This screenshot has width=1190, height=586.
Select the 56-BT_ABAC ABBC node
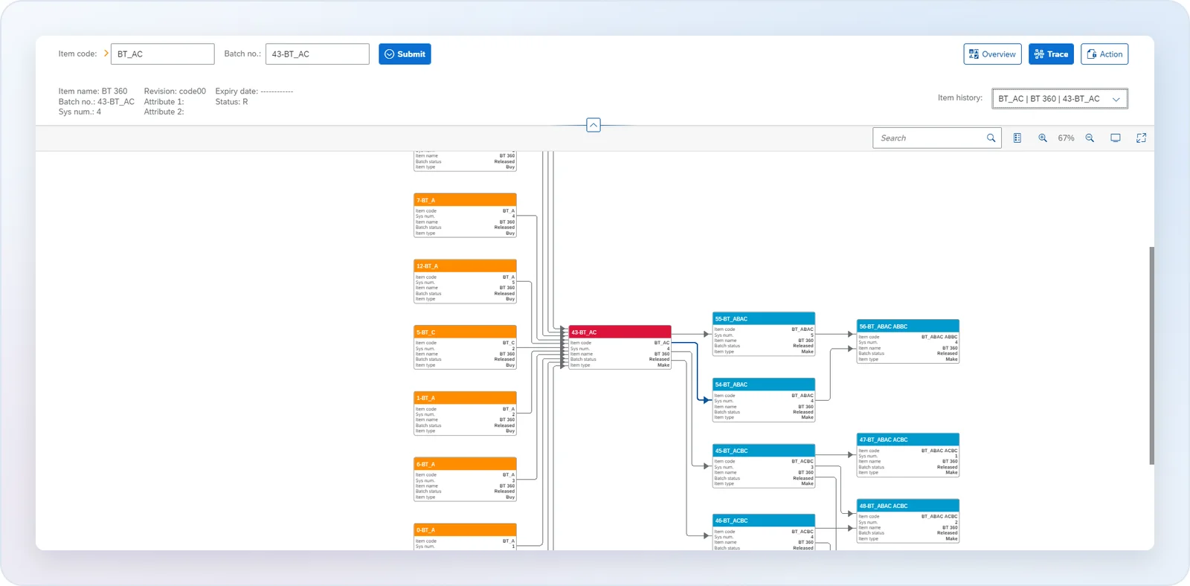click(x=908, y=341)
